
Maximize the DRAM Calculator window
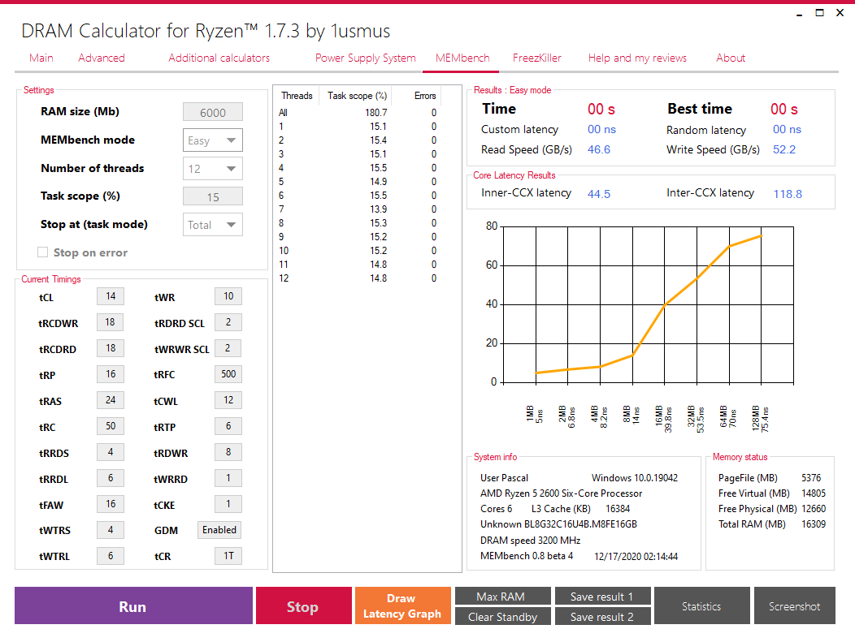[819, 12]
